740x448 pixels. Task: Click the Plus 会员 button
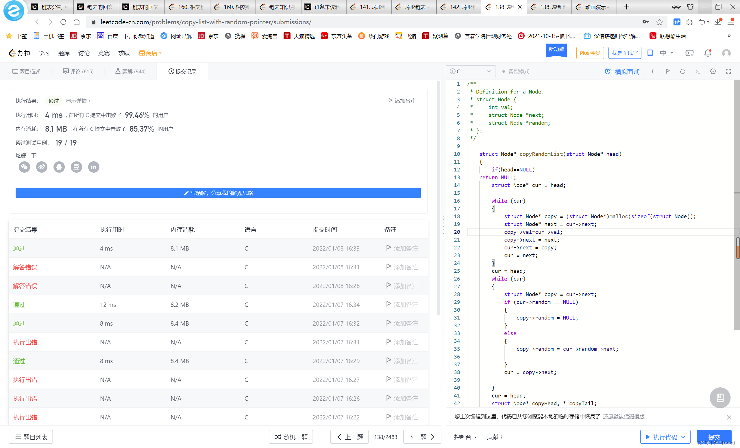click(x=590, y=53)
